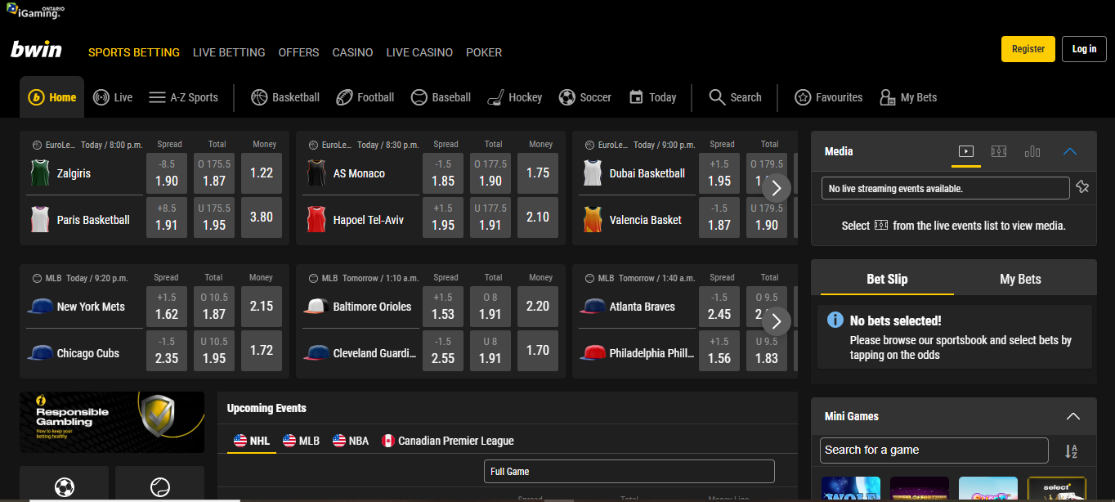Collapse the Media panel
The width and height of the screenshot is (1115, 502).
pyautogui.click(x=1070, y=151)
